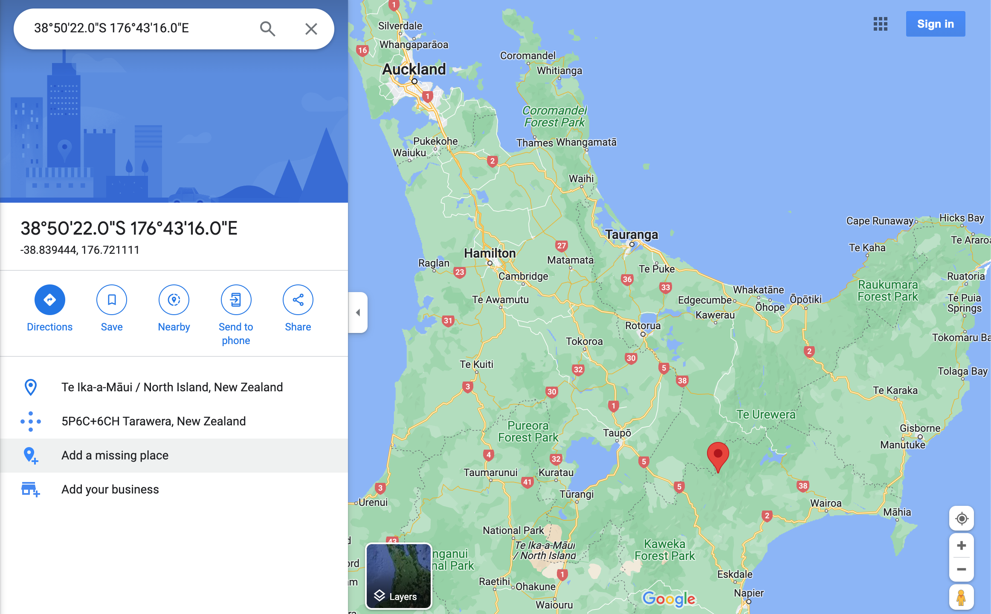The image size is (991, 614).
Task: Show your current location button
Action: coord(961,519)
